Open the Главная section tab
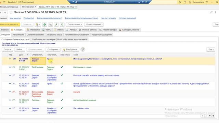Viewport: 219px width, 123px height. [x=4, y=30]
